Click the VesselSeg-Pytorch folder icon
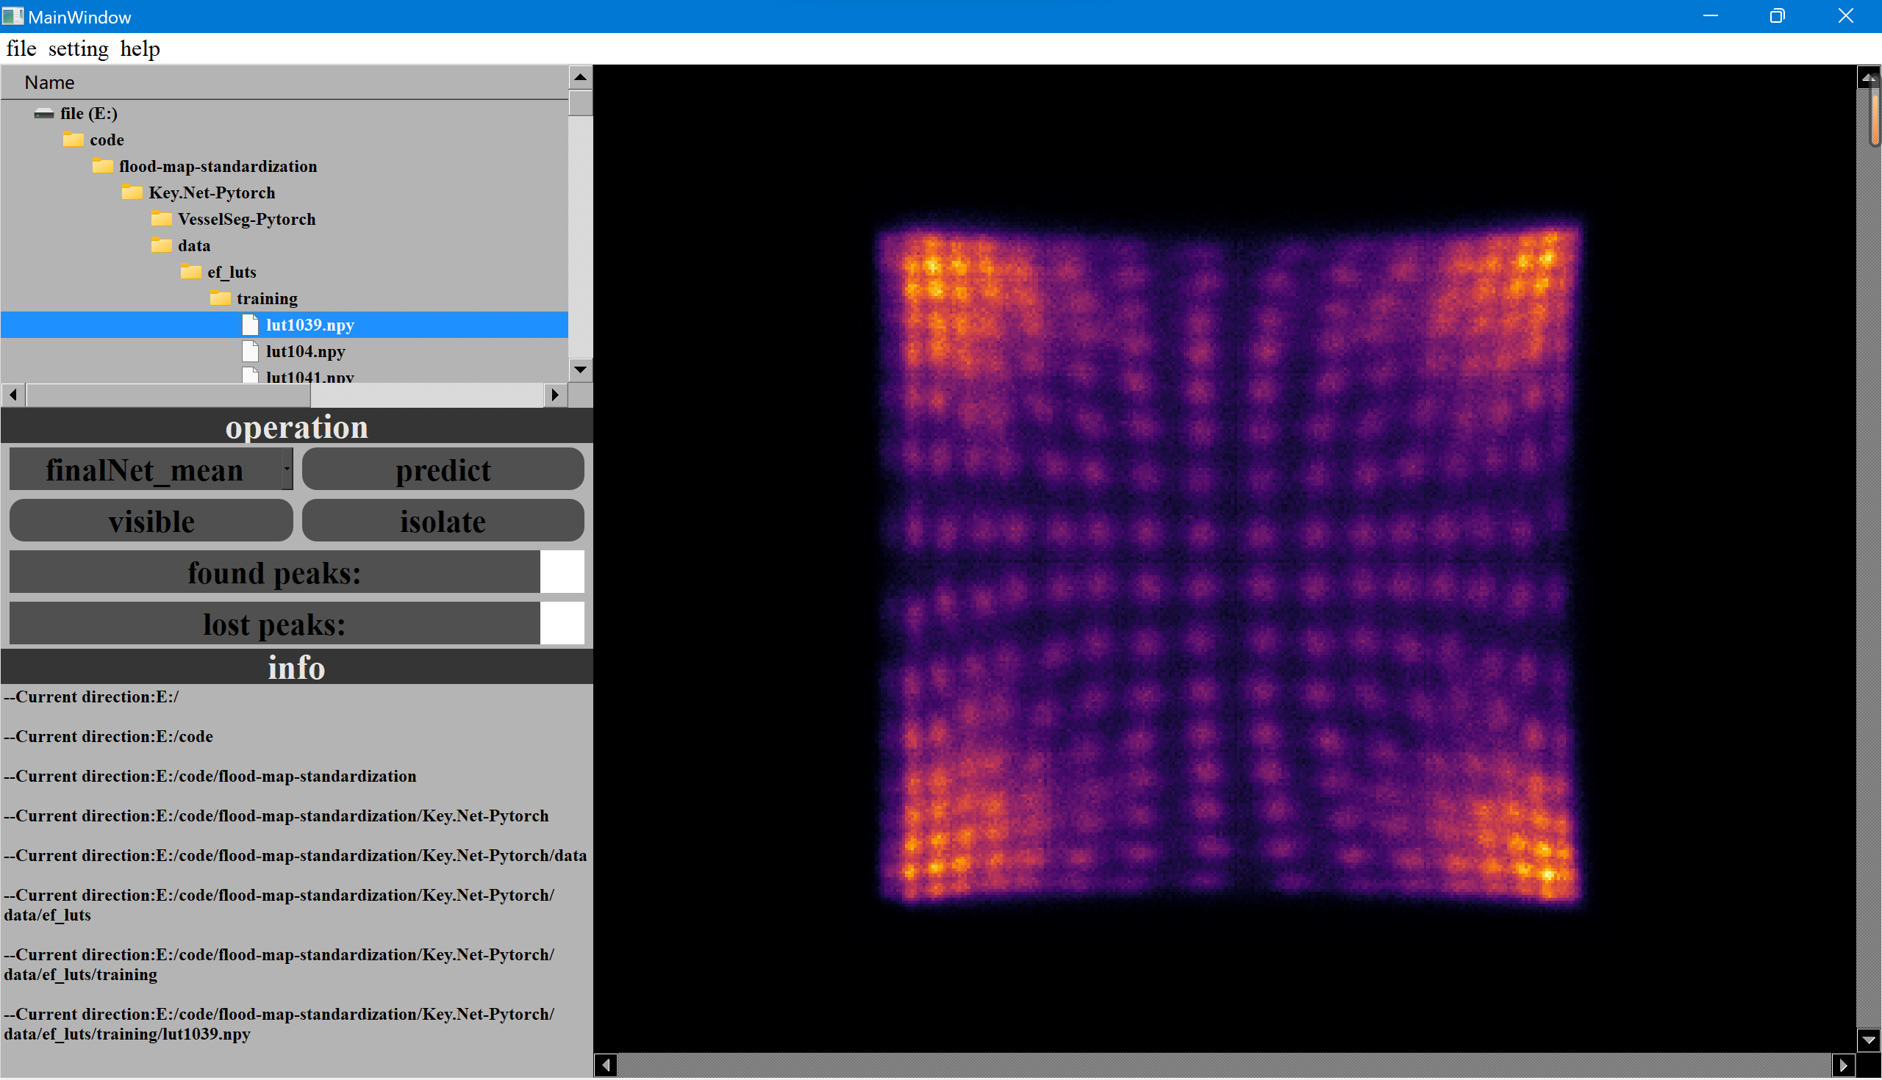The width and height of the screenshot is (1882, 1080). (x=161, y=219)
